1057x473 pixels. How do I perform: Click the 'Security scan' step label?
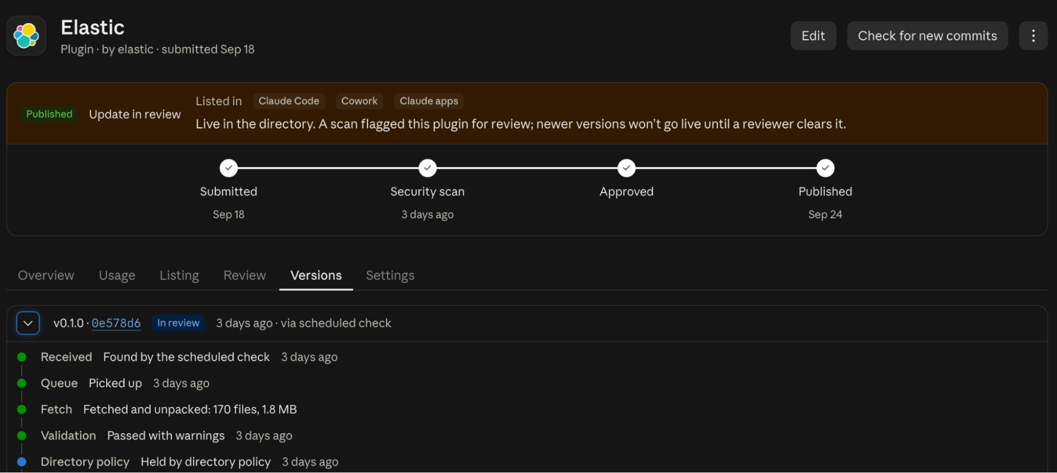[x=427, y=192]
